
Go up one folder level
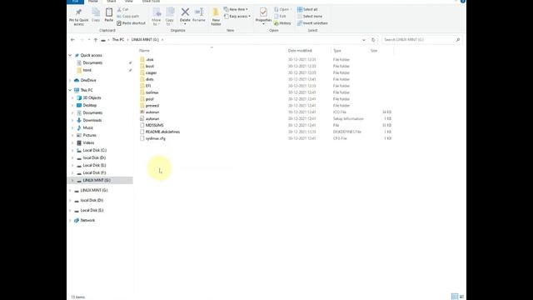96,40
